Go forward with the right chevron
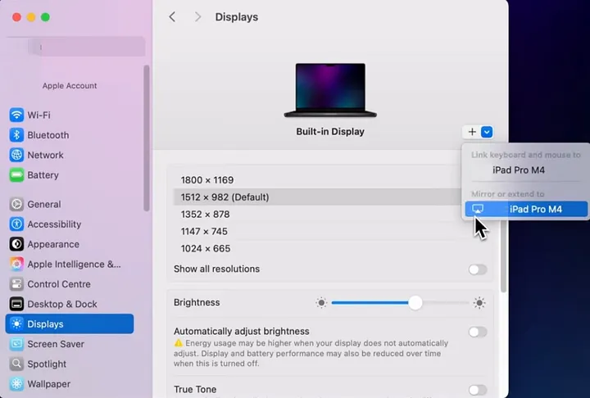Screen dimensions: 590x398 click(197, 17)
